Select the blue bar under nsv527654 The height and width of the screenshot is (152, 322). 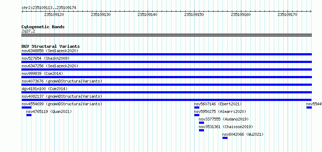pyautogui.click(x=166, y=62)
